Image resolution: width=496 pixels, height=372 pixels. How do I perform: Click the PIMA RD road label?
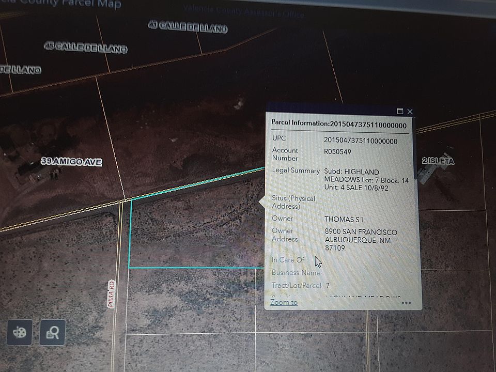[111, 294]
